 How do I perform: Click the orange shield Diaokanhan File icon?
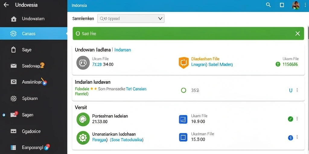184,63
